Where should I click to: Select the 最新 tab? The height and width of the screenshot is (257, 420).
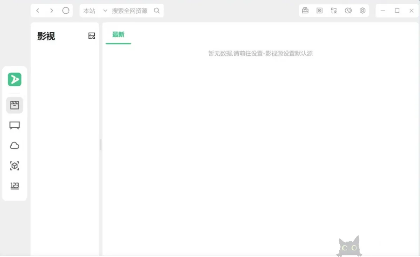pos(118,35)
